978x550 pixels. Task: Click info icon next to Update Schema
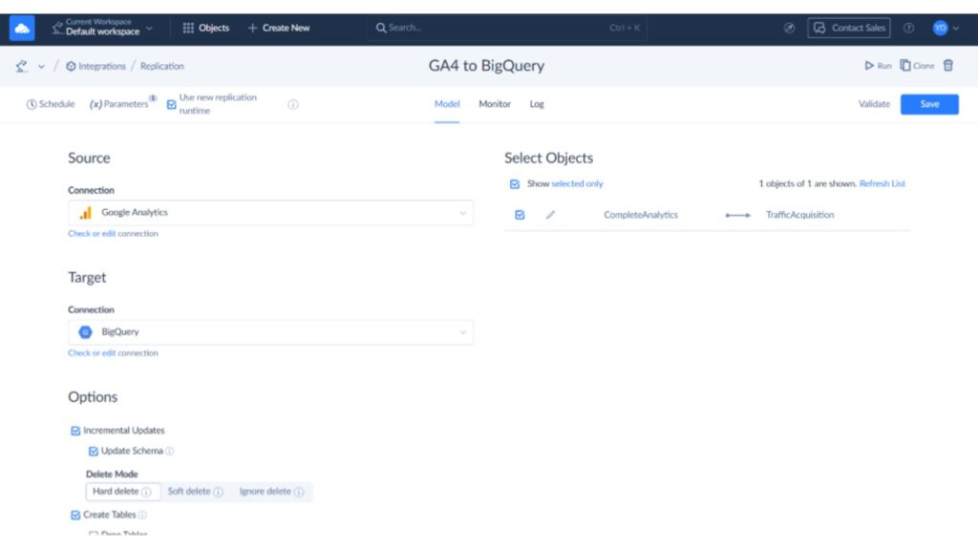click(170, 451)
